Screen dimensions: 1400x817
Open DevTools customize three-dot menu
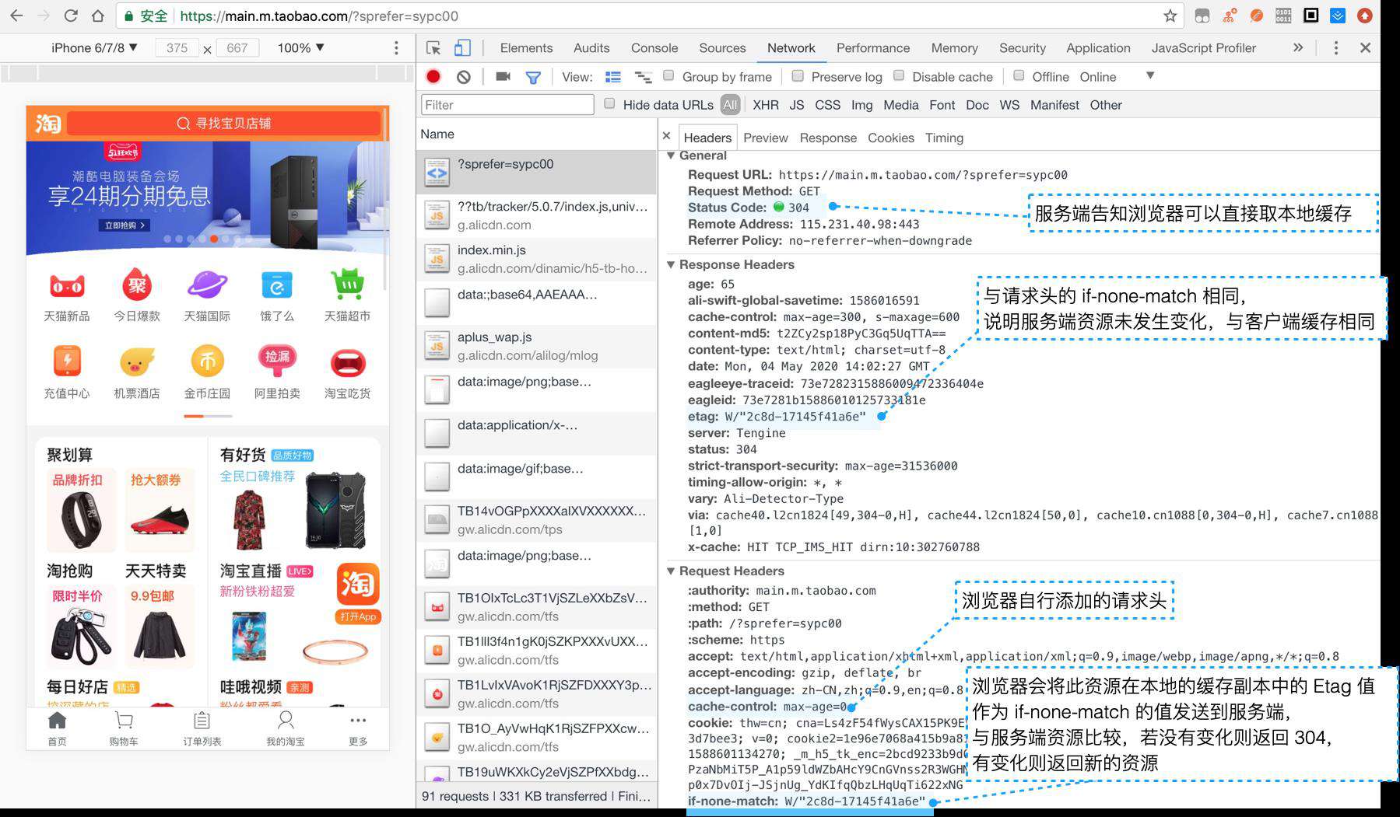tap(1335, 48)
